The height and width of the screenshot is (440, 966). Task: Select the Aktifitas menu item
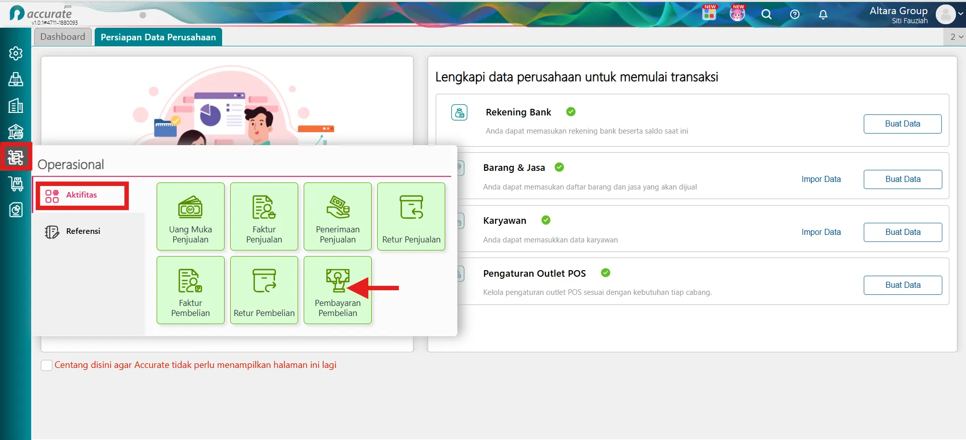pyautogui.click(x=81, y=196)
